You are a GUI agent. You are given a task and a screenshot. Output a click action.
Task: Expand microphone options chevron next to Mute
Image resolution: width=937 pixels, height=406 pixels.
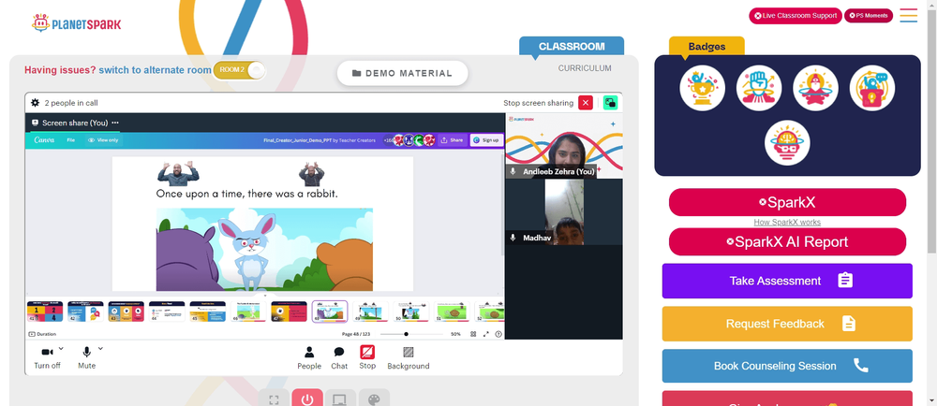[100, 348]
